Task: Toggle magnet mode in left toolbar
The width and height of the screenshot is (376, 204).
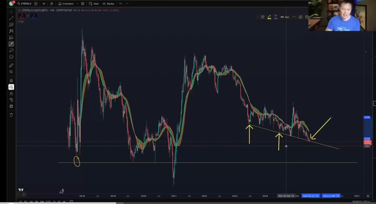Action: click(x=11, y=81)
